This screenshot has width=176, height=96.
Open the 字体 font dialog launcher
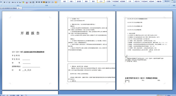(x=34, y=5)
